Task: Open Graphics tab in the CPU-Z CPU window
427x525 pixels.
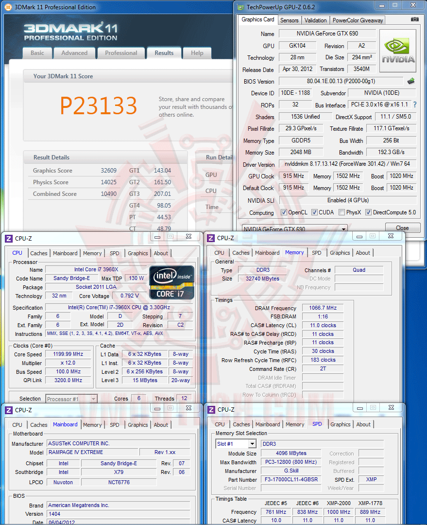Action: pyautogui.click(x=137, y=253)
